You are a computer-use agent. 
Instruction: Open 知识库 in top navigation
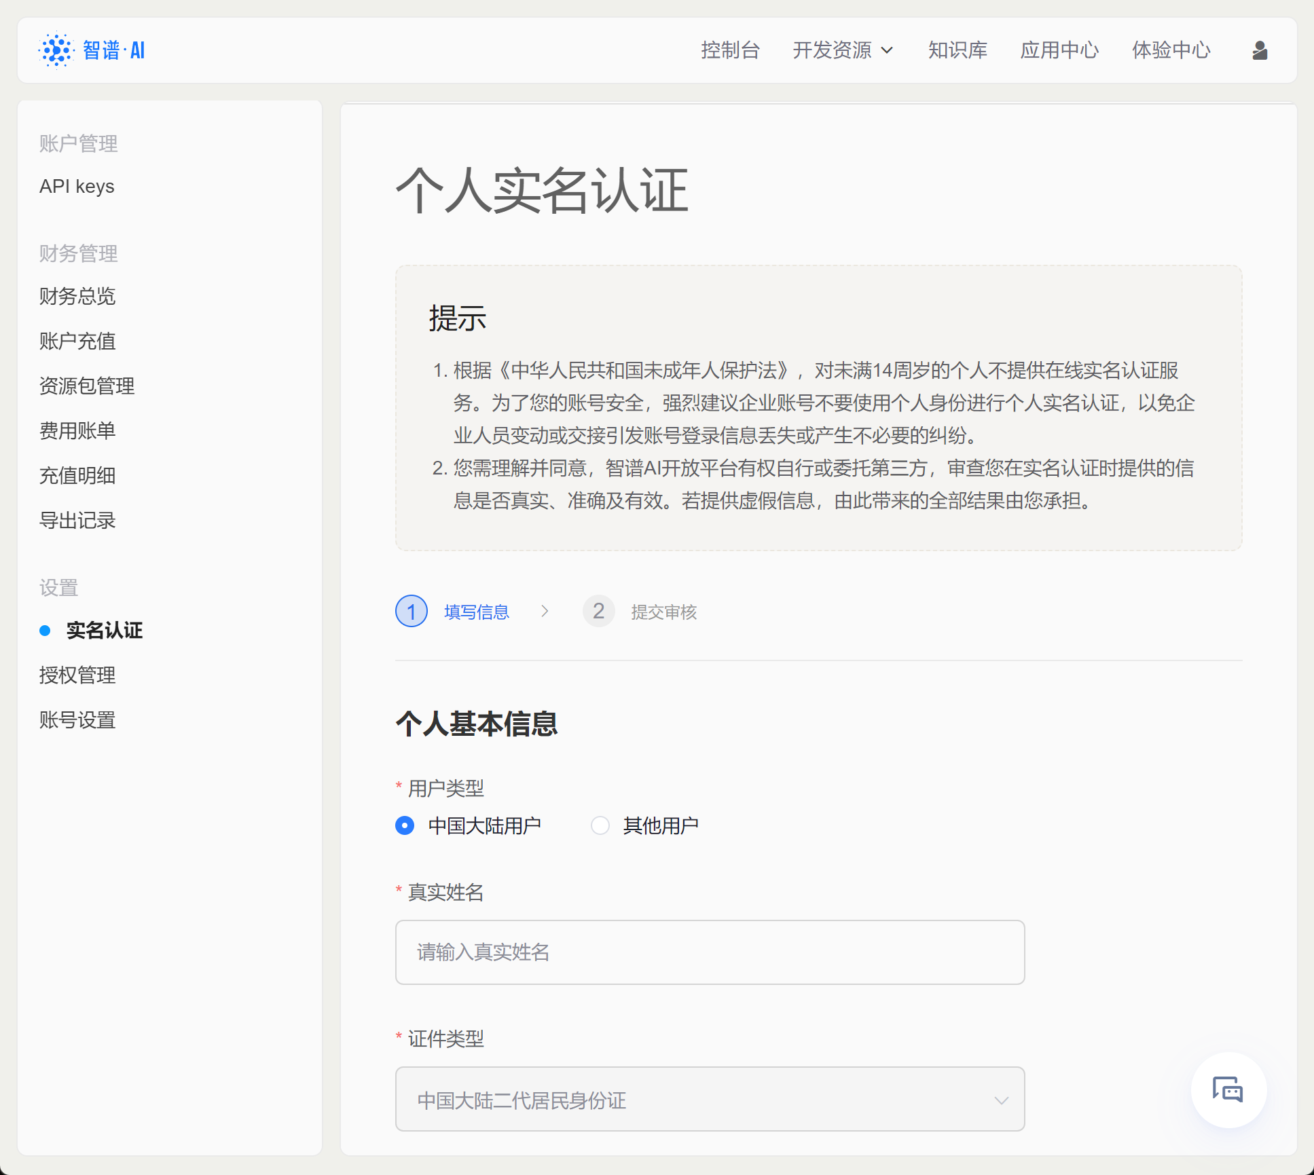(x=957, y=50)
